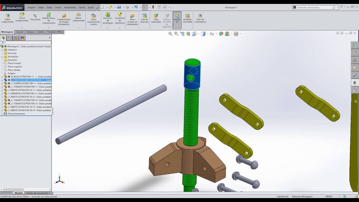359x202 pixels.
Task: Switch to the Layout tab
Action: point(20,32)
